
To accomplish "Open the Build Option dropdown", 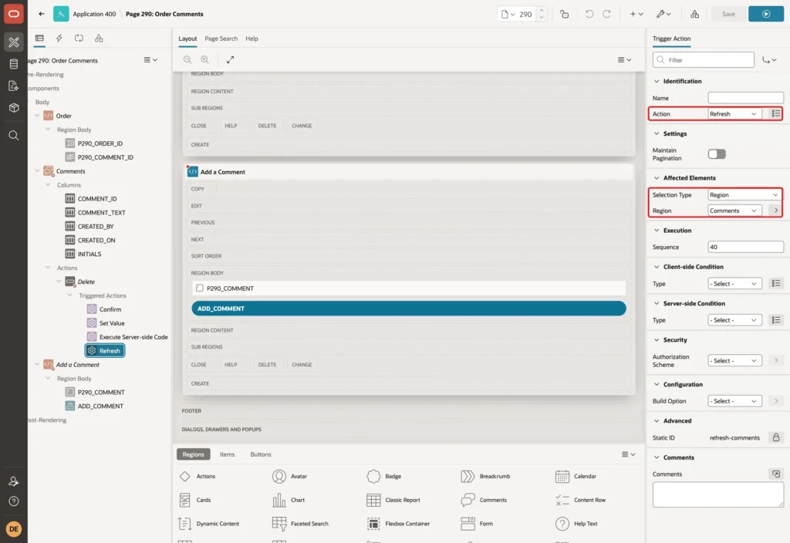I will [x=734, y=401].
